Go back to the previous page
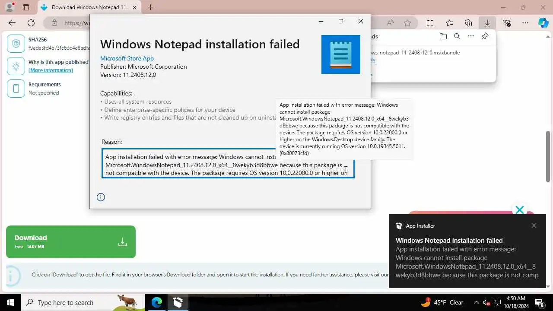The height and width of the screenshot is (311, 553). coord(12,23)
